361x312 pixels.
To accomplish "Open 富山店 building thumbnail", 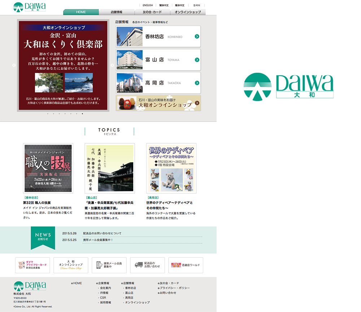I will pos(130,60).
